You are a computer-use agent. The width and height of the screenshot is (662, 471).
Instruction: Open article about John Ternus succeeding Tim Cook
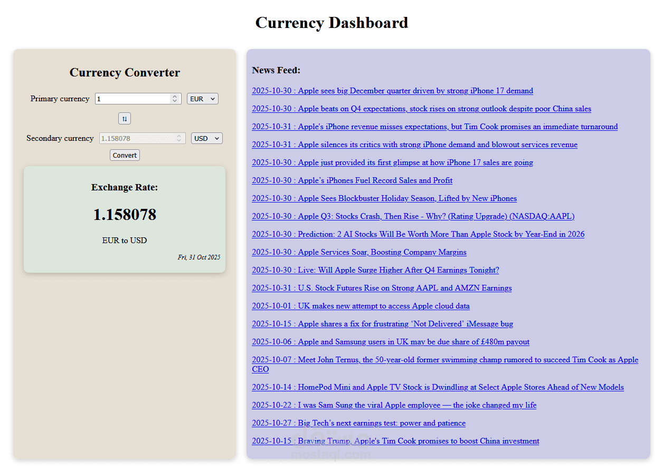click(445, 360)
